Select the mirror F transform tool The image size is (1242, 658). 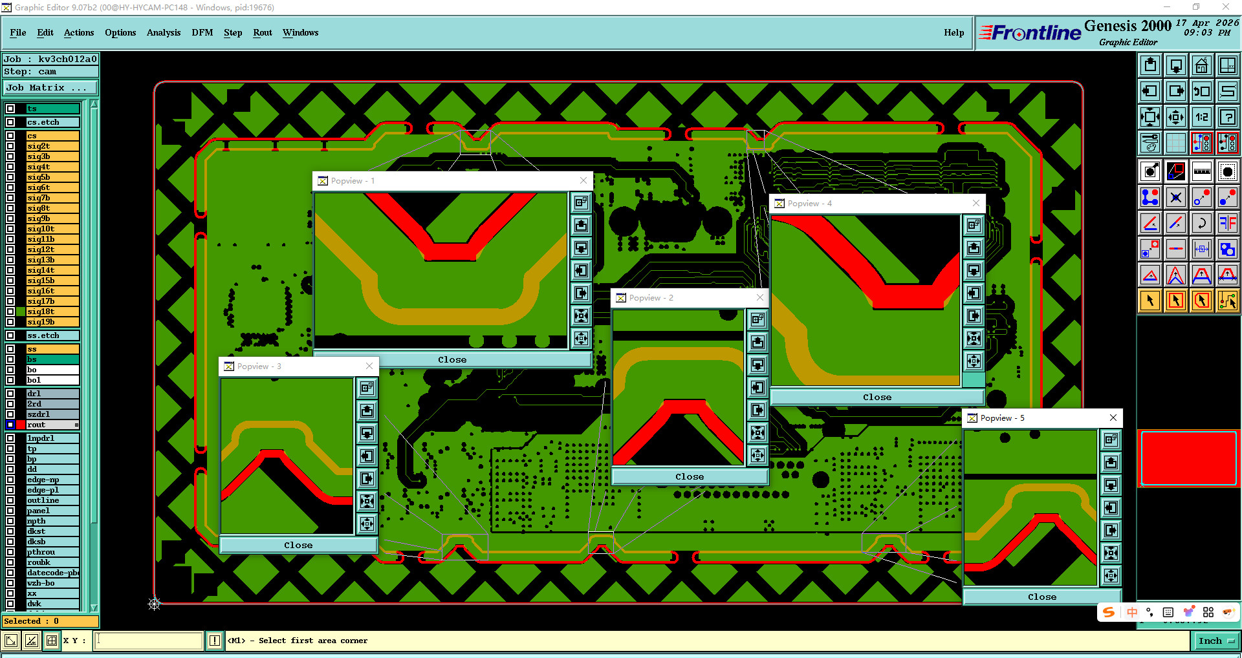tap(1228, 223)
